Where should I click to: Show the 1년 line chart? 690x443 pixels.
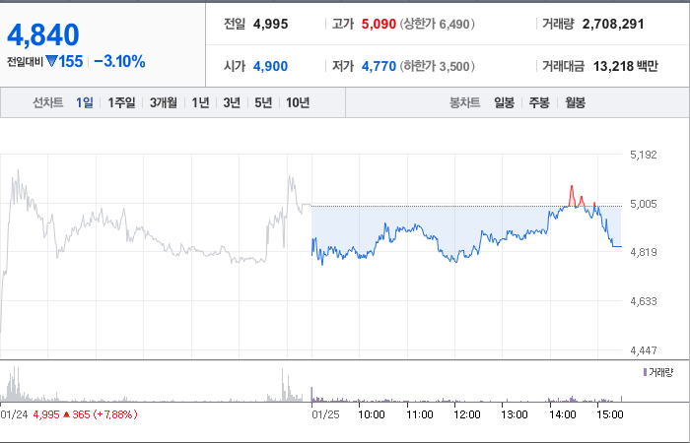200,102
